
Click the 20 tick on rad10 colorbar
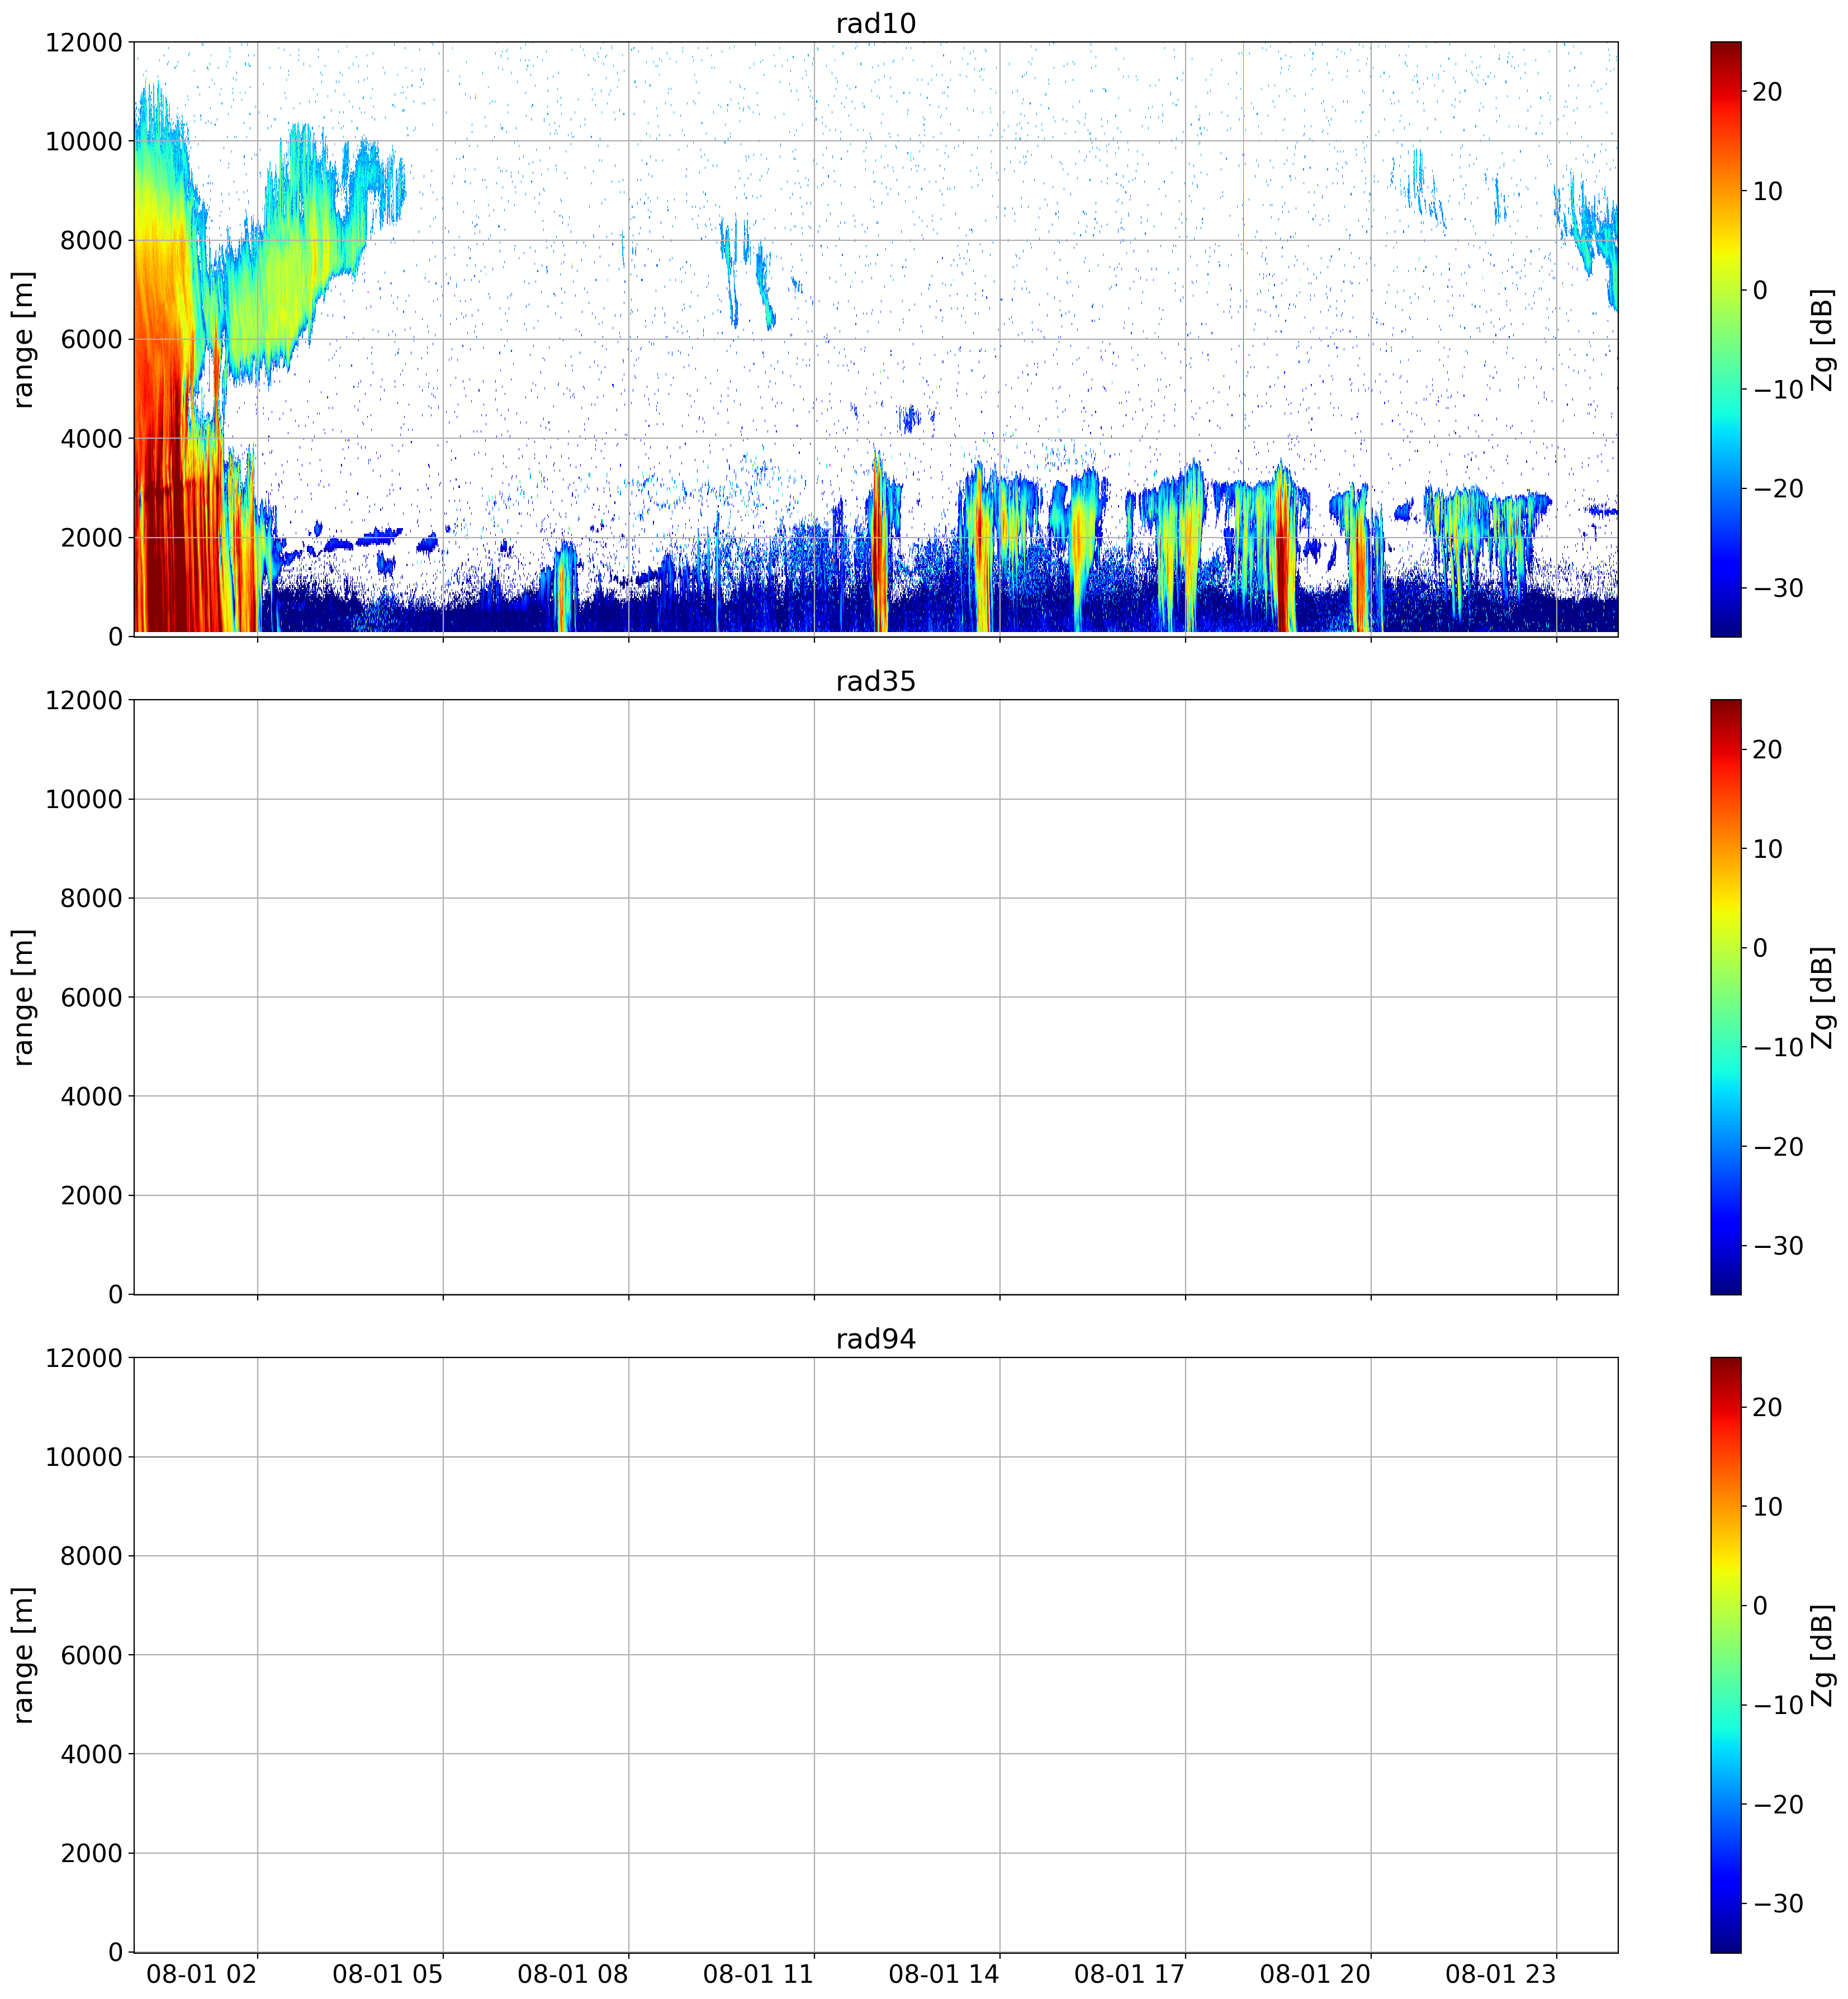[x=1768, y=92]
